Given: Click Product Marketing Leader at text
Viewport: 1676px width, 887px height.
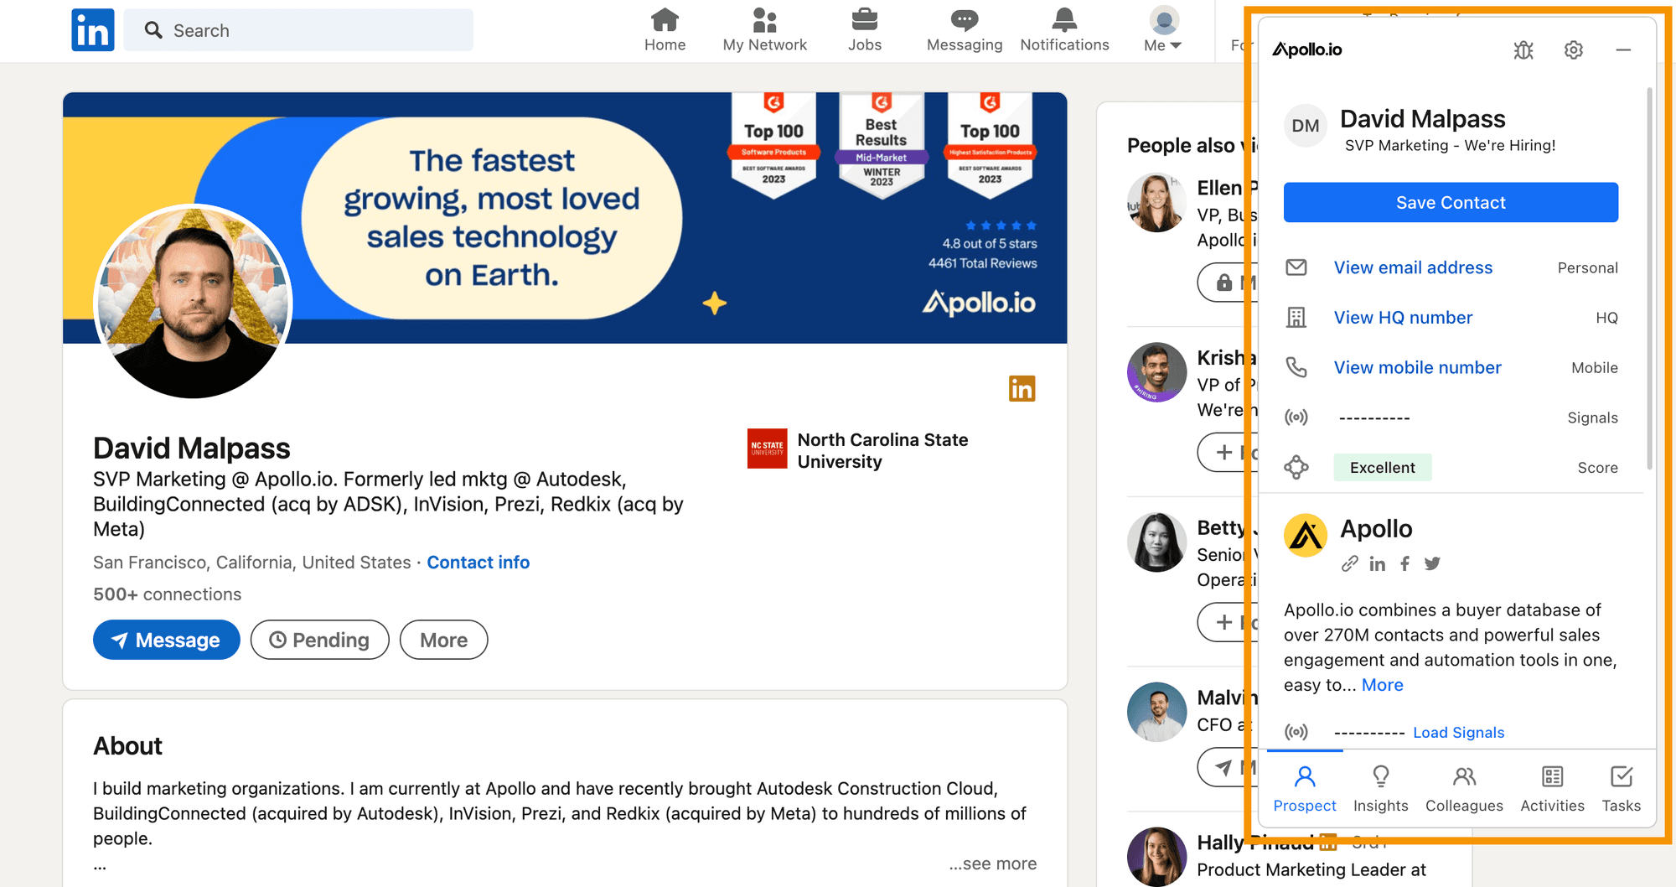Looking at the screenshot, I should pos(1311,870).
